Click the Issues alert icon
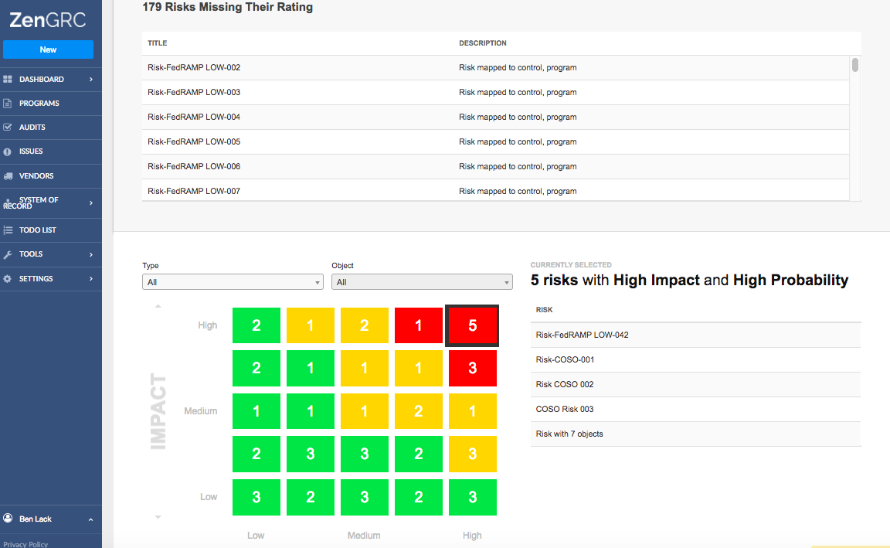The height and width of the screenshot is (548, 890). point(8,151)
